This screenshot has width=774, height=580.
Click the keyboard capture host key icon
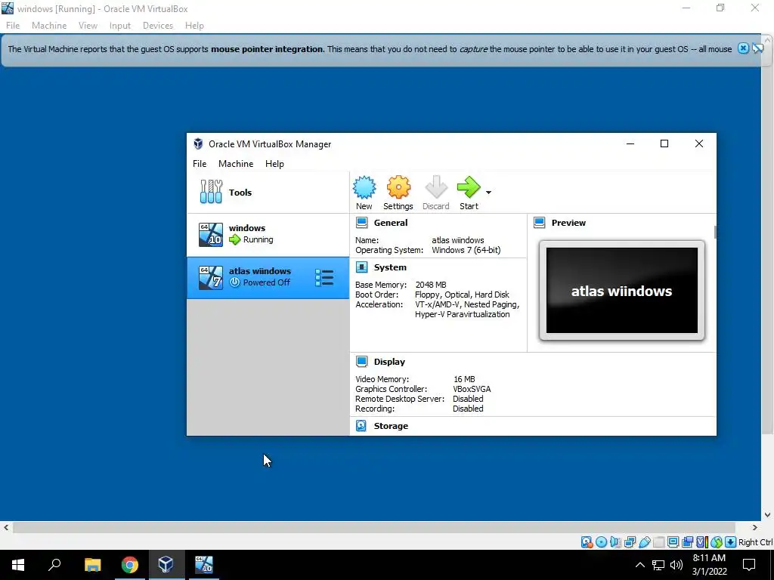(731, 542)
